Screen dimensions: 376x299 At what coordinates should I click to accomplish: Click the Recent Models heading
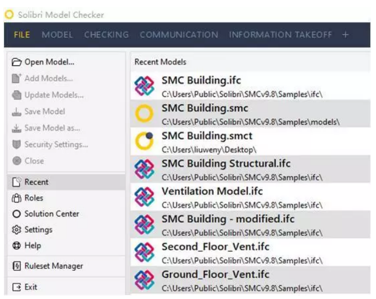(160, 62)
